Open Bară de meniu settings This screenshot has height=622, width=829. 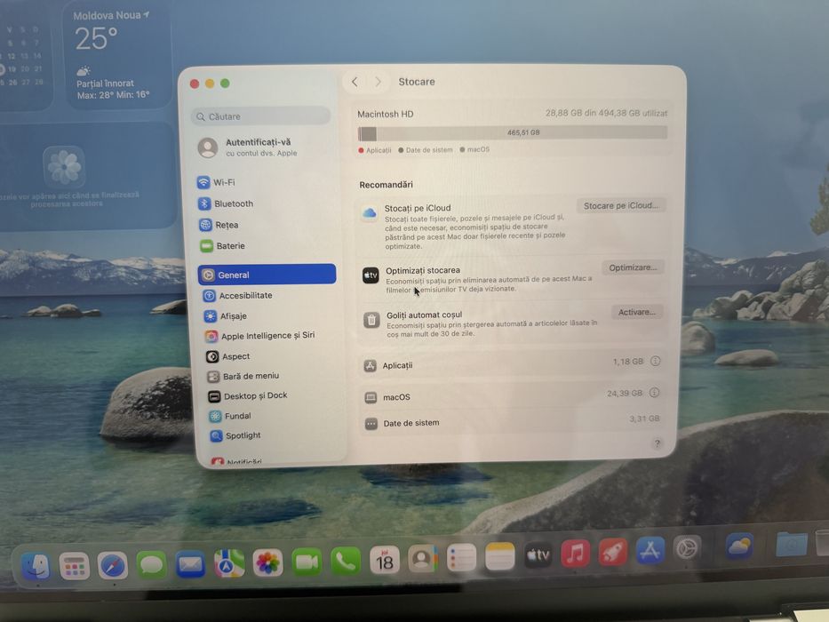(x=243, y=376)
